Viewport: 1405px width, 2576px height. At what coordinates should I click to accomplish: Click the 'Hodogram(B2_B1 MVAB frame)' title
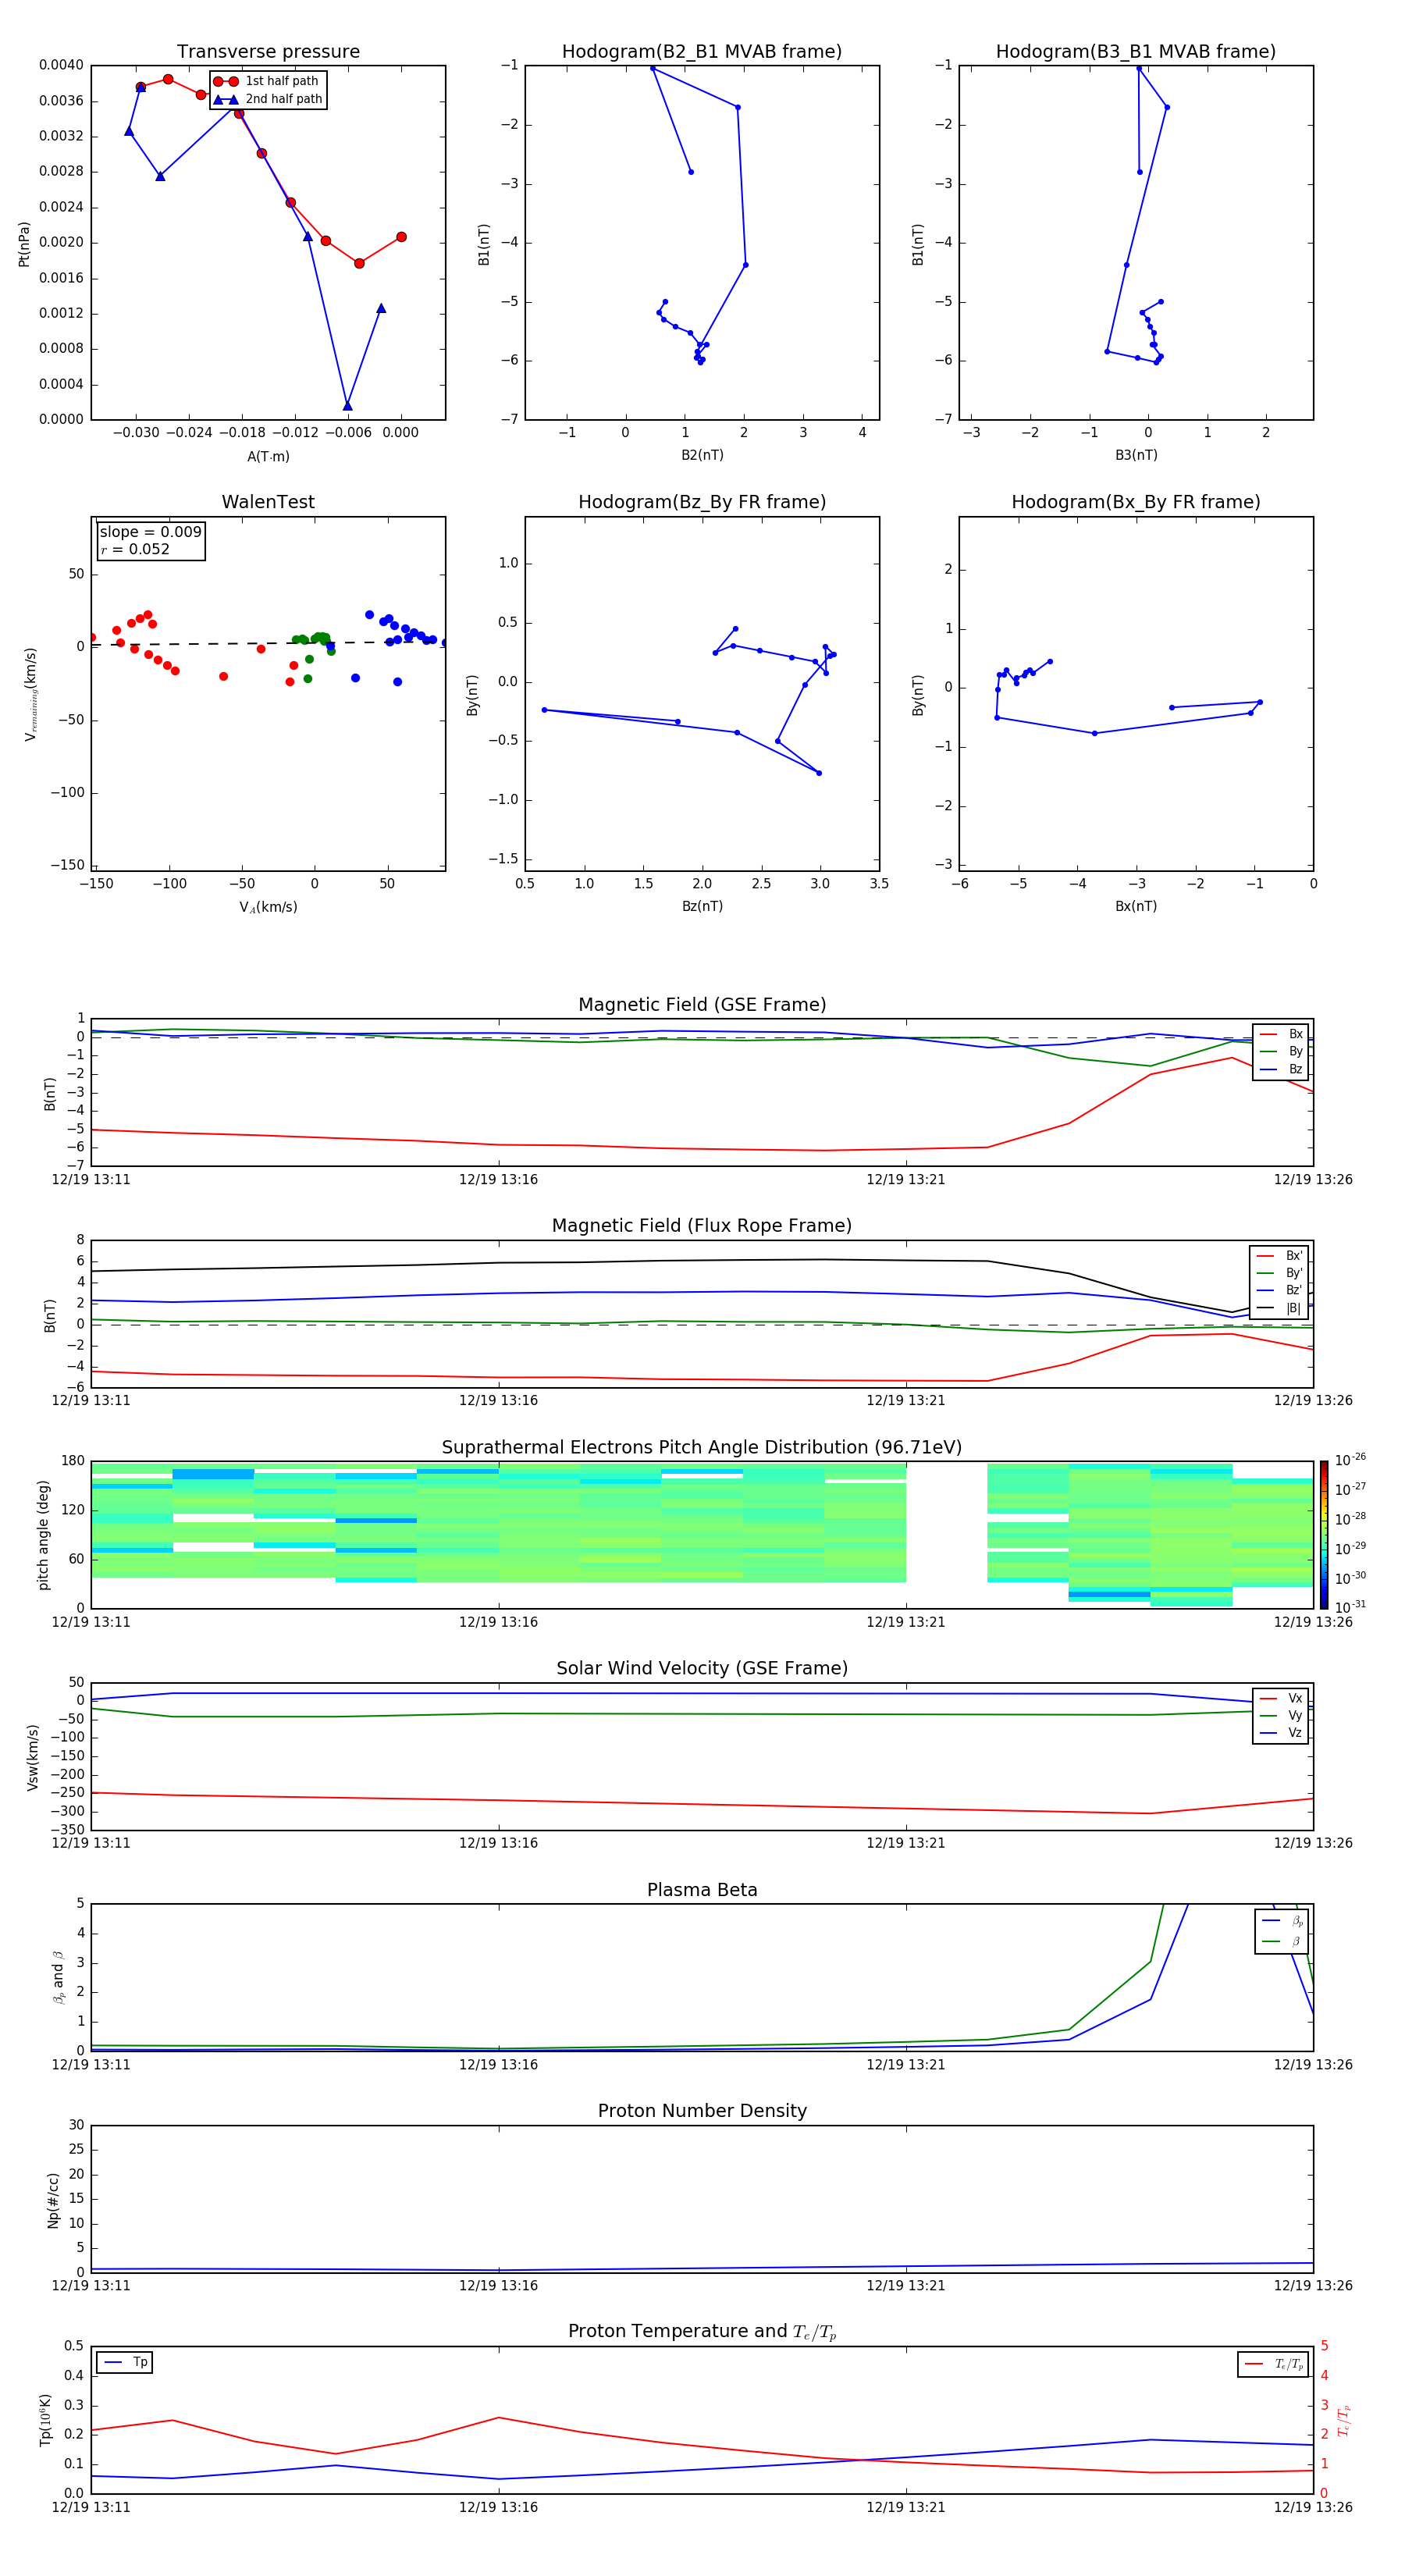point(702,51)
